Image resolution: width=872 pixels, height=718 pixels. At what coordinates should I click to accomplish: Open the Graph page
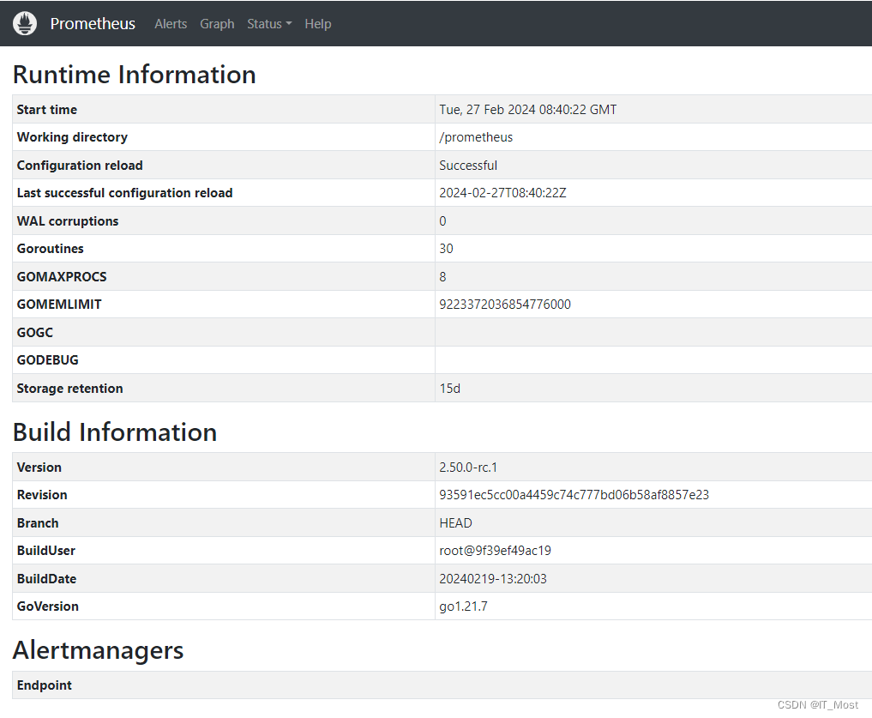tap(217, 24)
